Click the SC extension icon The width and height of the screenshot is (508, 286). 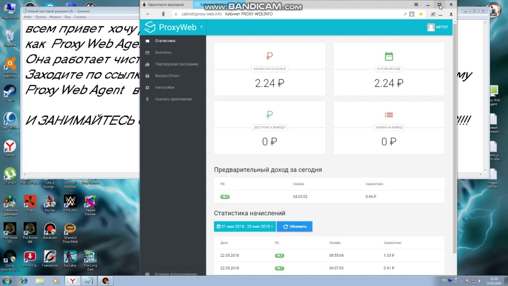pos(433,14)
